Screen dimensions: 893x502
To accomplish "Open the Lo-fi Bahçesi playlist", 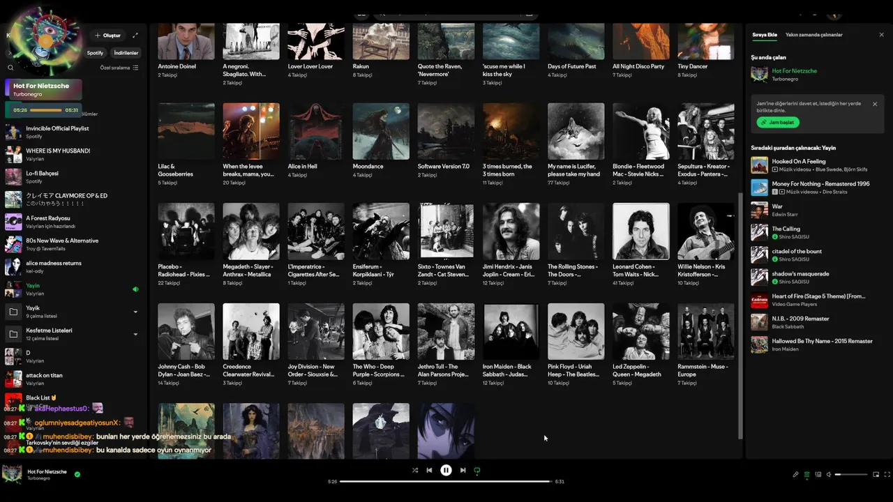I will point(73,176).
